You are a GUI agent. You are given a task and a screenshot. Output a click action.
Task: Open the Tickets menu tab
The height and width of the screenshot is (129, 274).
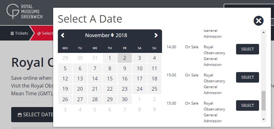(x=19, y=33)
